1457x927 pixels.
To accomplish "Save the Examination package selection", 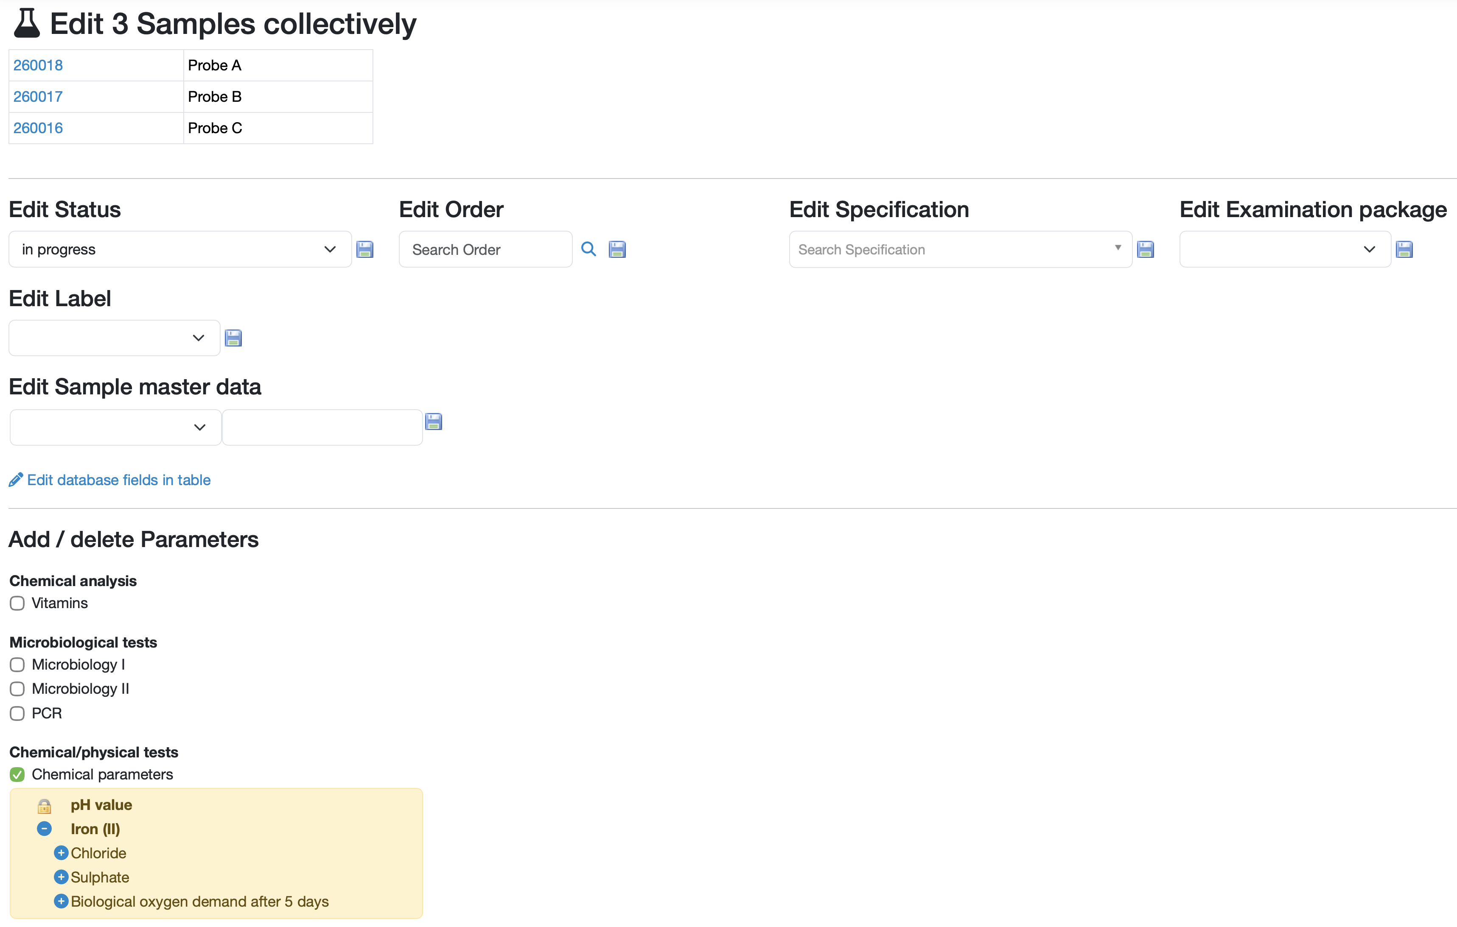I will 1404,249.
